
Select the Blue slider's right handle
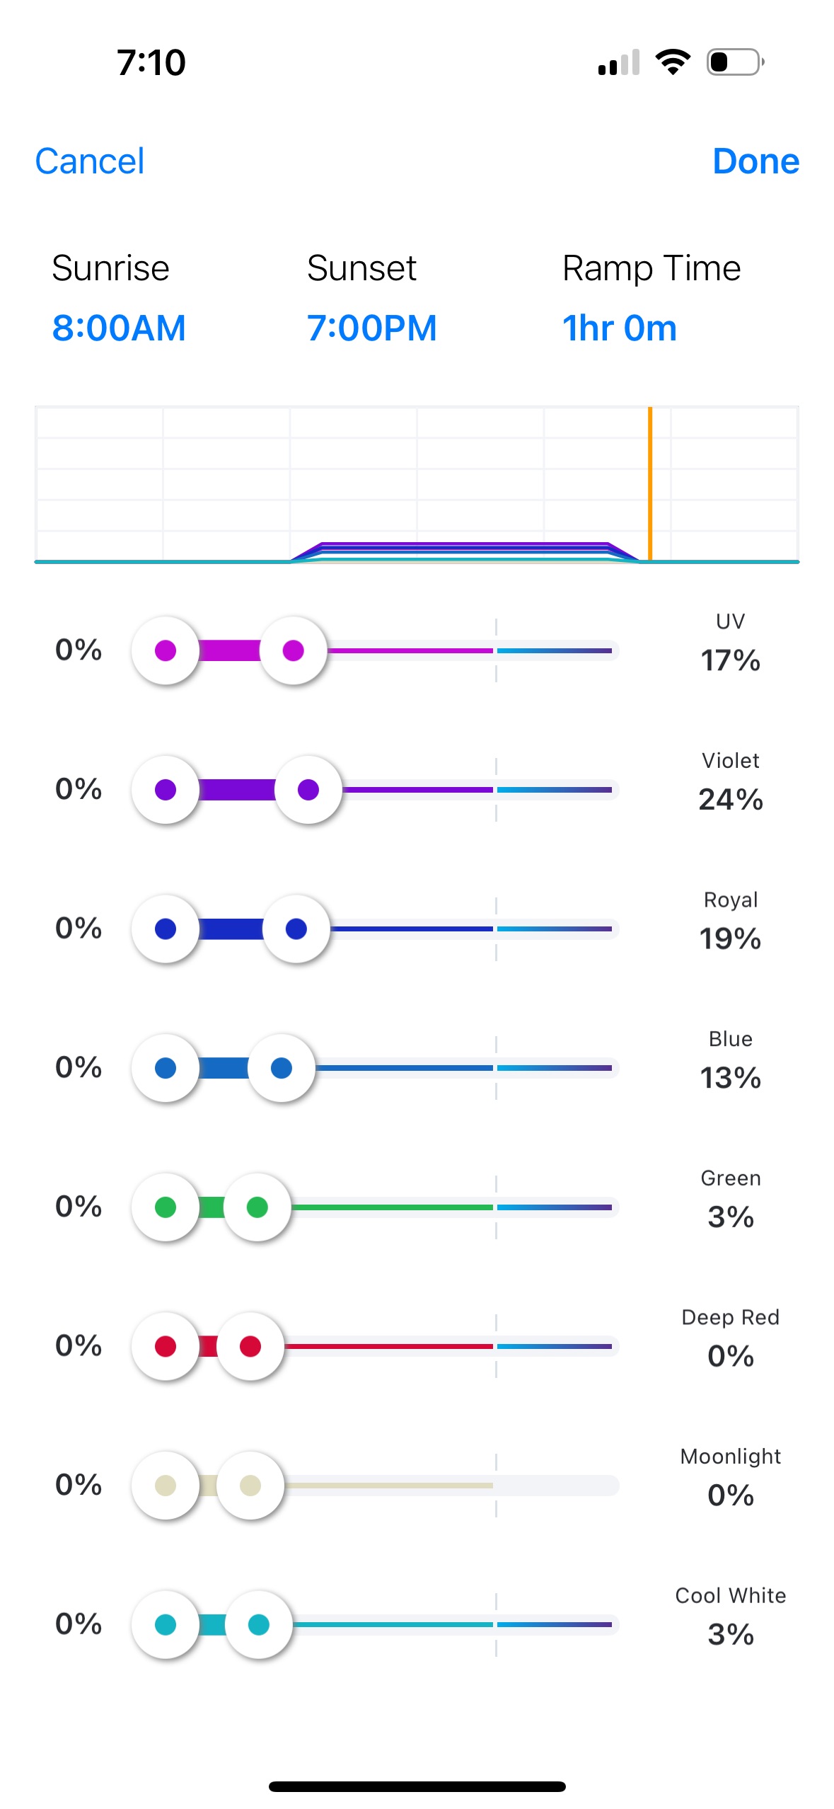click(282, 1067)
